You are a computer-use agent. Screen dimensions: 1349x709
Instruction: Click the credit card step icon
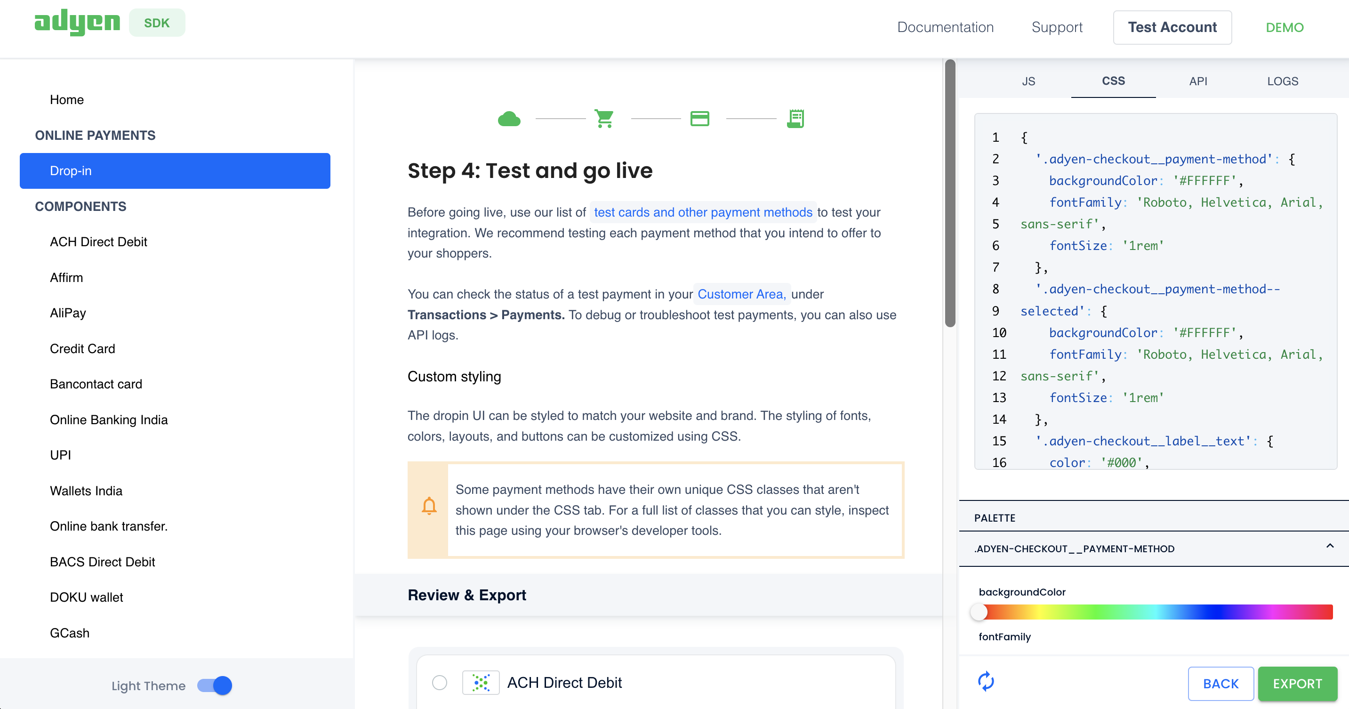point(699,119)
